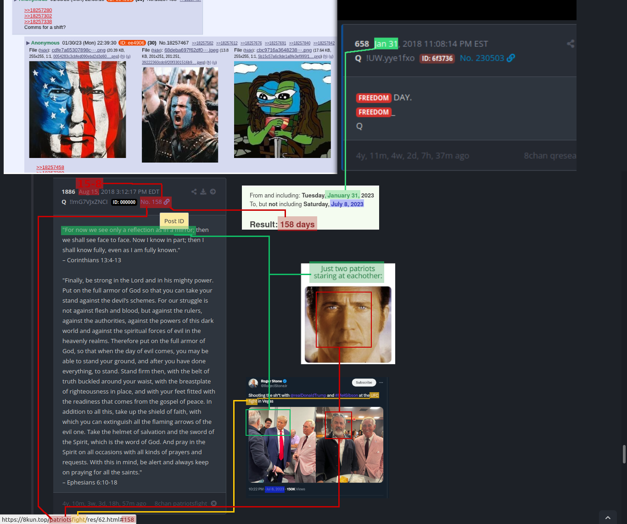
Task: Click Roger Stone's profile avatar
Action: point(253,383)
